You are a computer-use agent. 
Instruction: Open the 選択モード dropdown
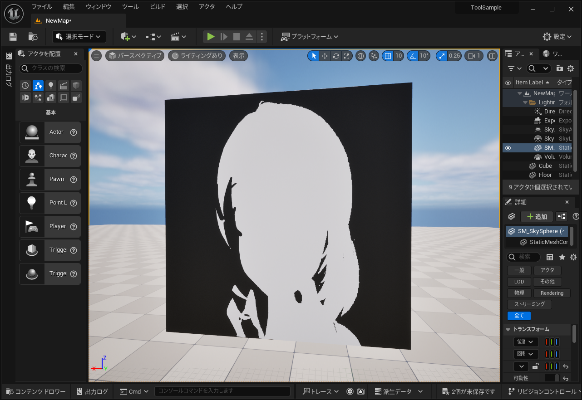pyautogui.click(x=79, y=37)
